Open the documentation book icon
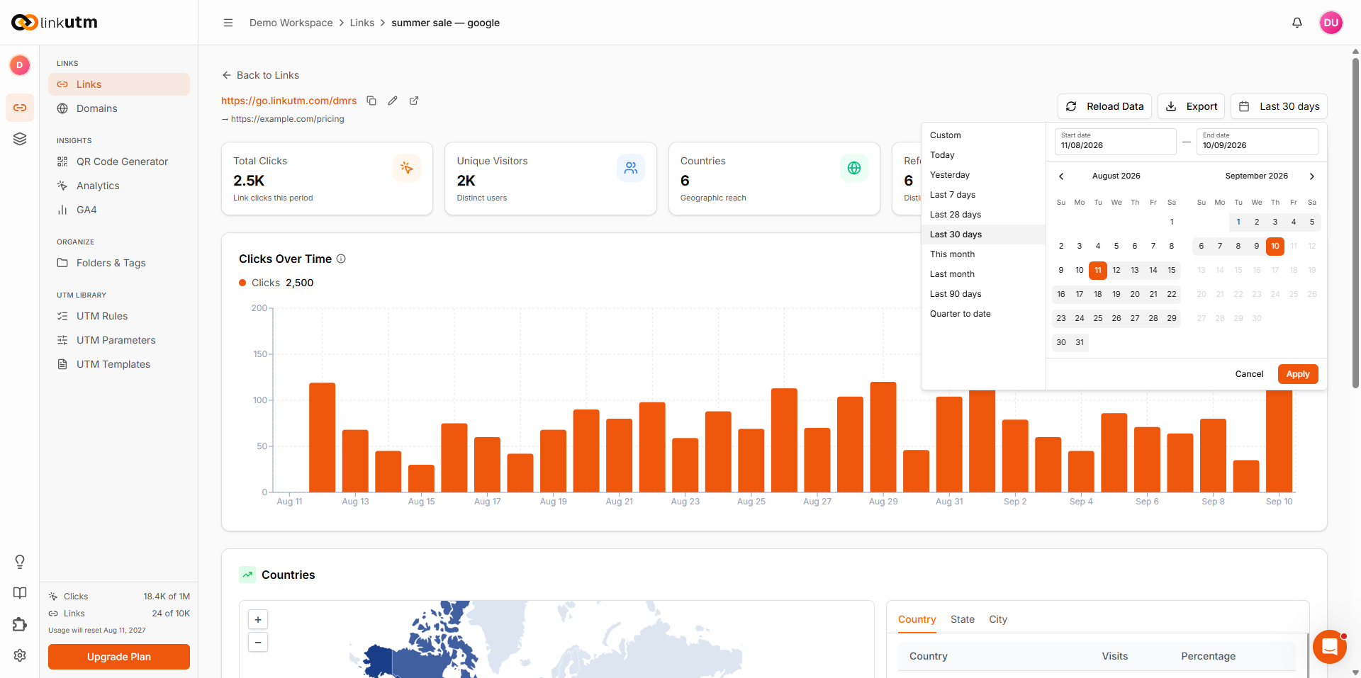The width and height of the screenshot is (1361, 678). (x=20, y=593)
